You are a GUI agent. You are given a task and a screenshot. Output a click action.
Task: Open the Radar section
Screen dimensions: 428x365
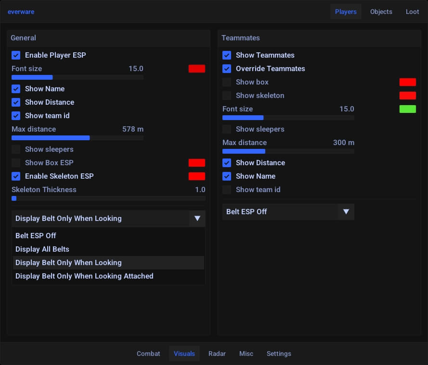pos(217,353)
